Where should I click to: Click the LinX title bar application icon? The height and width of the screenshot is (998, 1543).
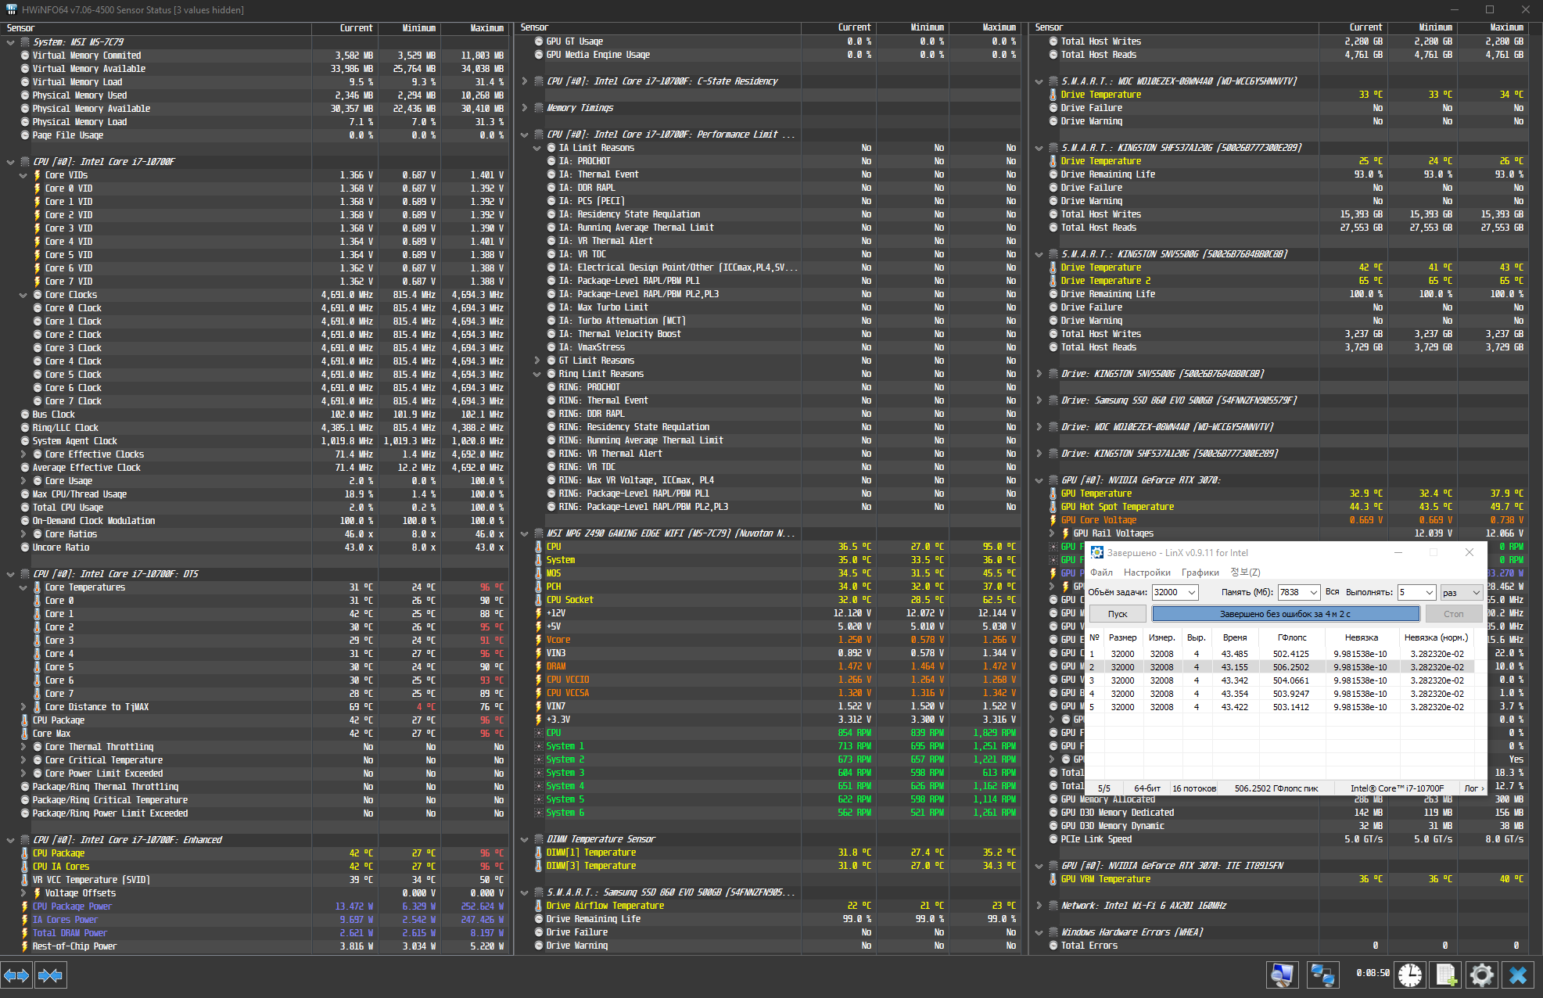coord(1096,553)
